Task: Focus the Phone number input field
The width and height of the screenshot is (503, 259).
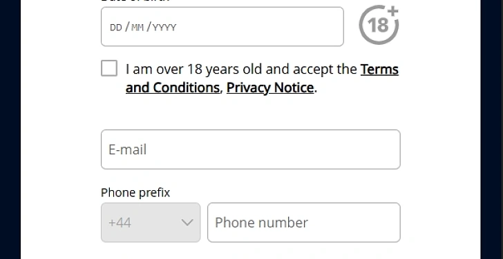Action: click(x=304, y=222)
